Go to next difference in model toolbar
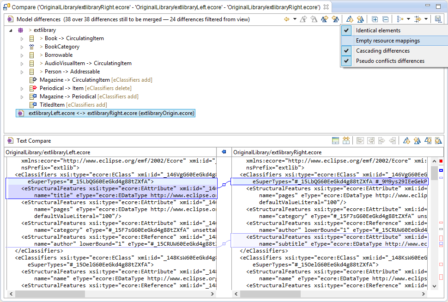The image size is (448, 302). point(350,19)
